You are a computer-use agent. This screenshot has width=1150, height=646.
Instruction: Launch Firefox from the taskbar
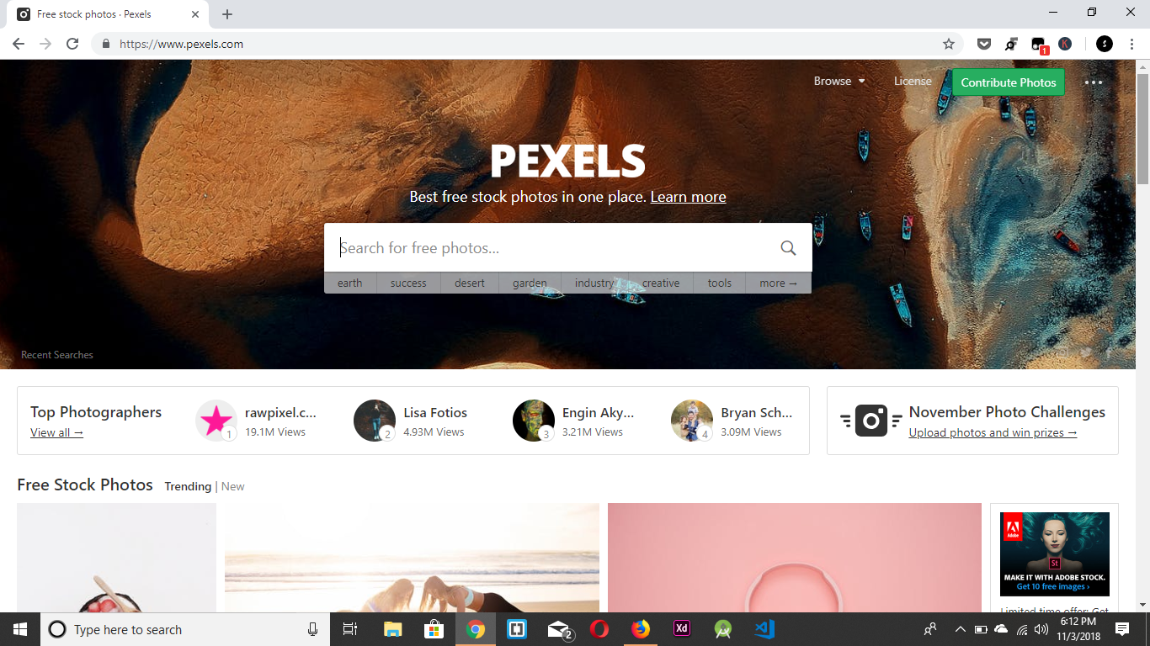click(x=641, y=629)
